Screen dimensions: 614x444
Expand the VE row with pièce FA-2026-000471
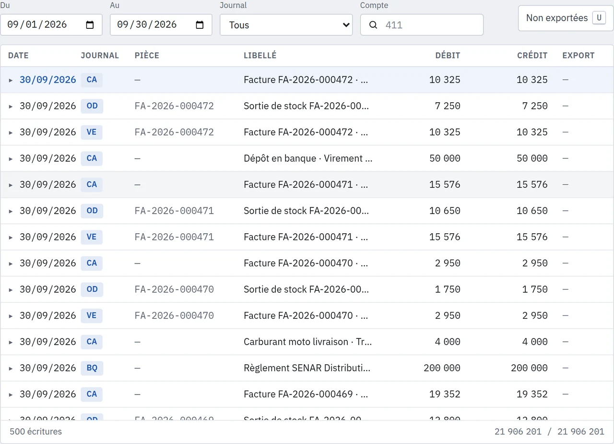tap(11, 237)
